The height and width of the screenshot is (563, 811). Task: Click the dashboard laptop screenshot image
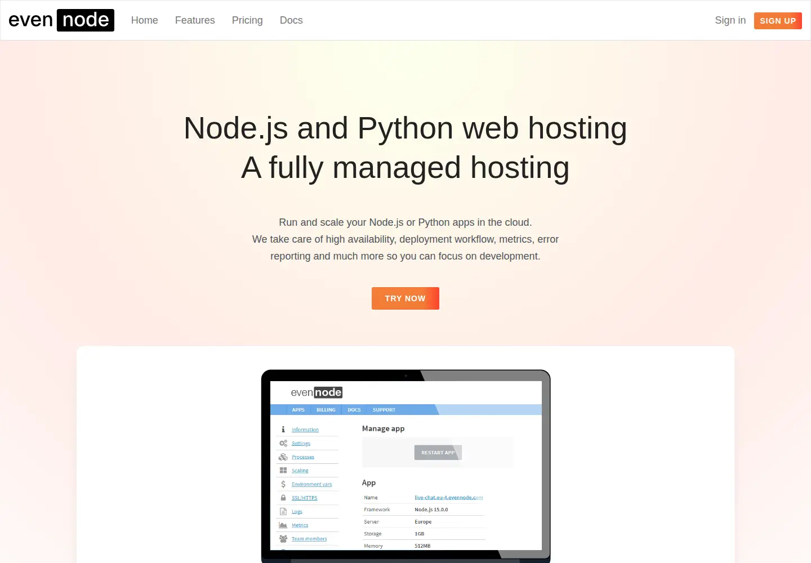tap(405, 466)
